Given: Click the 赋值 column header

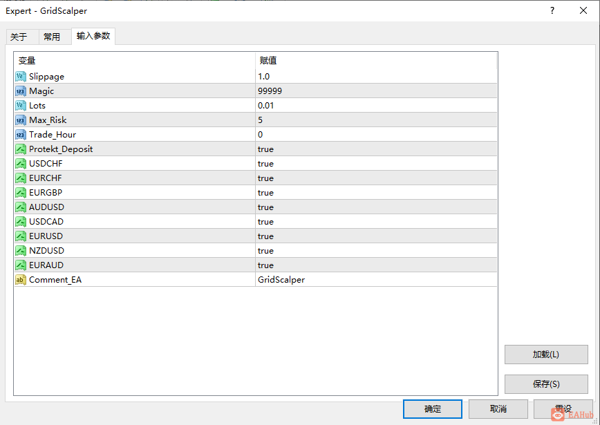Looking at the screenshot, I should click(x=376, y=60).
